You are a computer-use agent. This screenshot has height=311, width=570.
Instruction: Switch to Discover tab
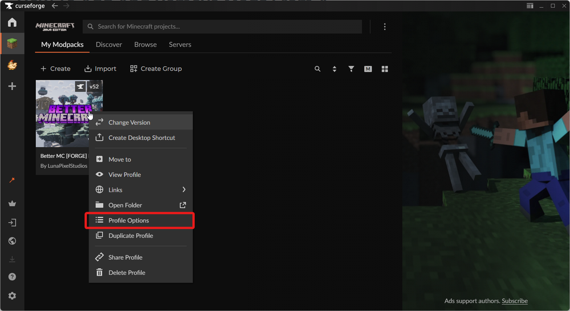pos(109,45)
